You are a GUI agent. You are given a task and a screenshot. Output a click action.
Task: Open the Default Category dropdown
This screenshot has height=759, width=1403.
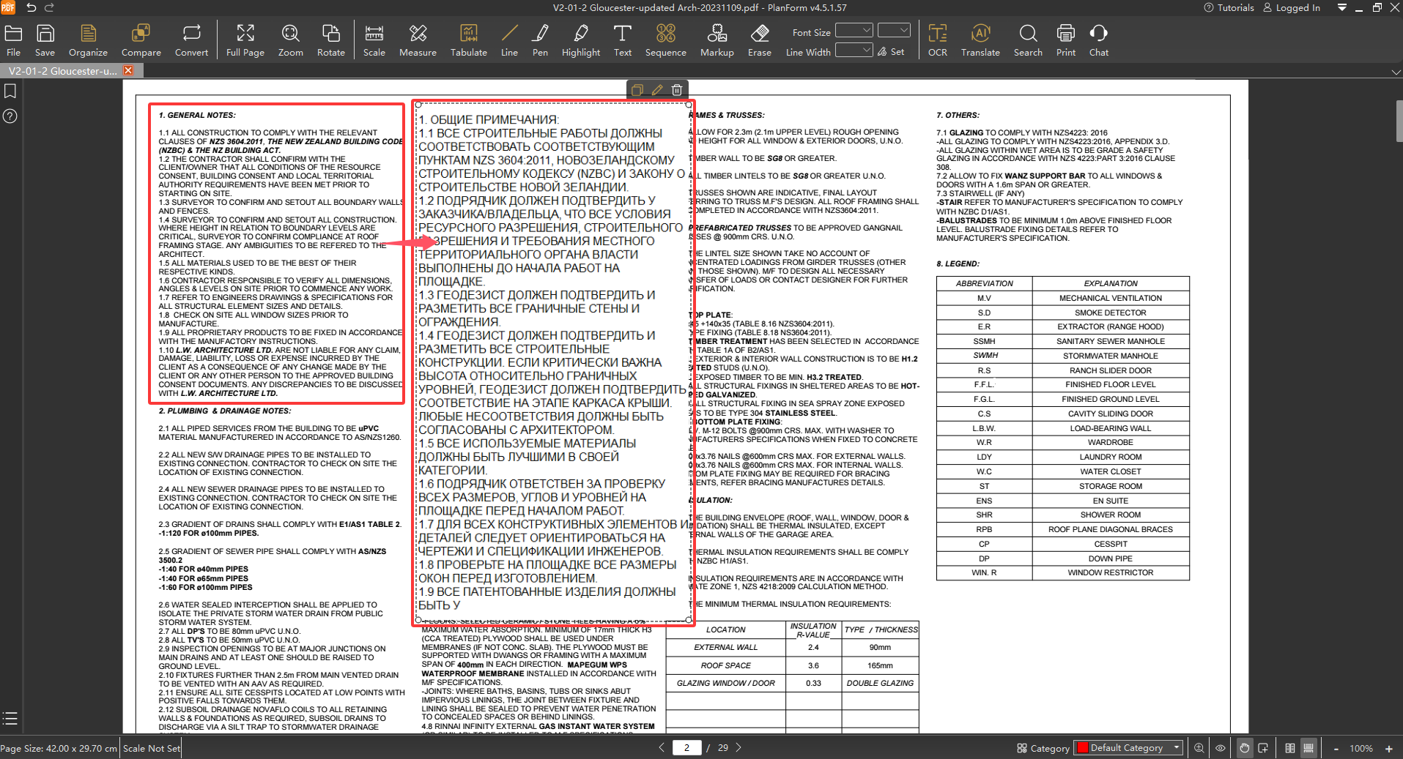tap(1128, 747)
